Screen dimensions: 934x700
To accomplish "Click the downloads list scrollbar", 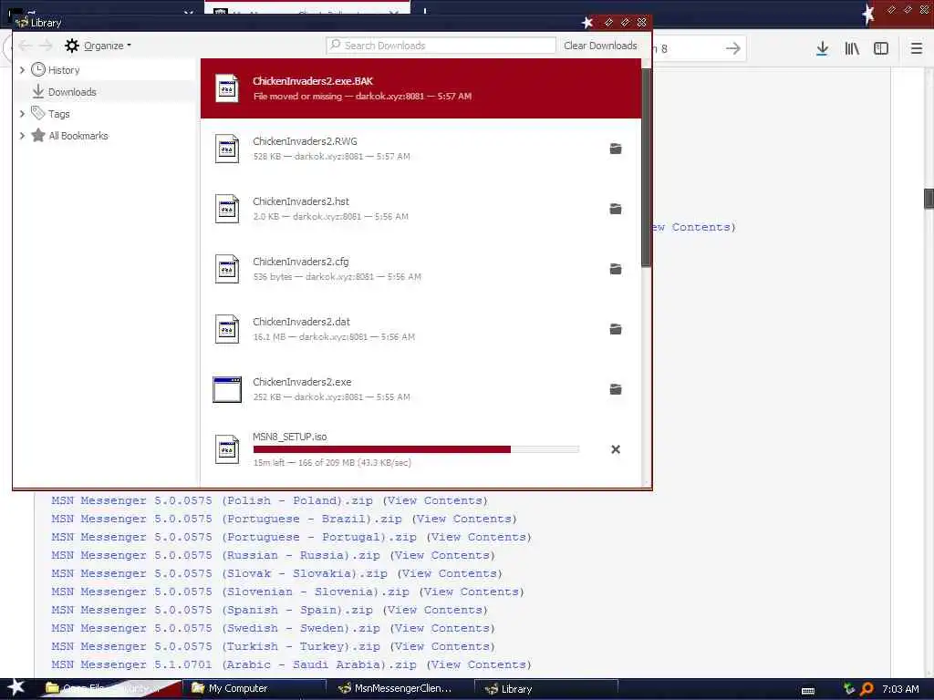I will pos(646,168).
